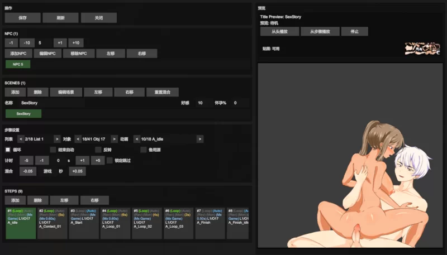Viewport: 447px width, 255px height.
Task: Click the sprite sheet thumbnail beside 贴图
Action: point(422,49)
